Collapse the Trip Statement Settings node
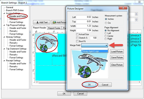Screen dimensions: 144x99 pos(4,49)
